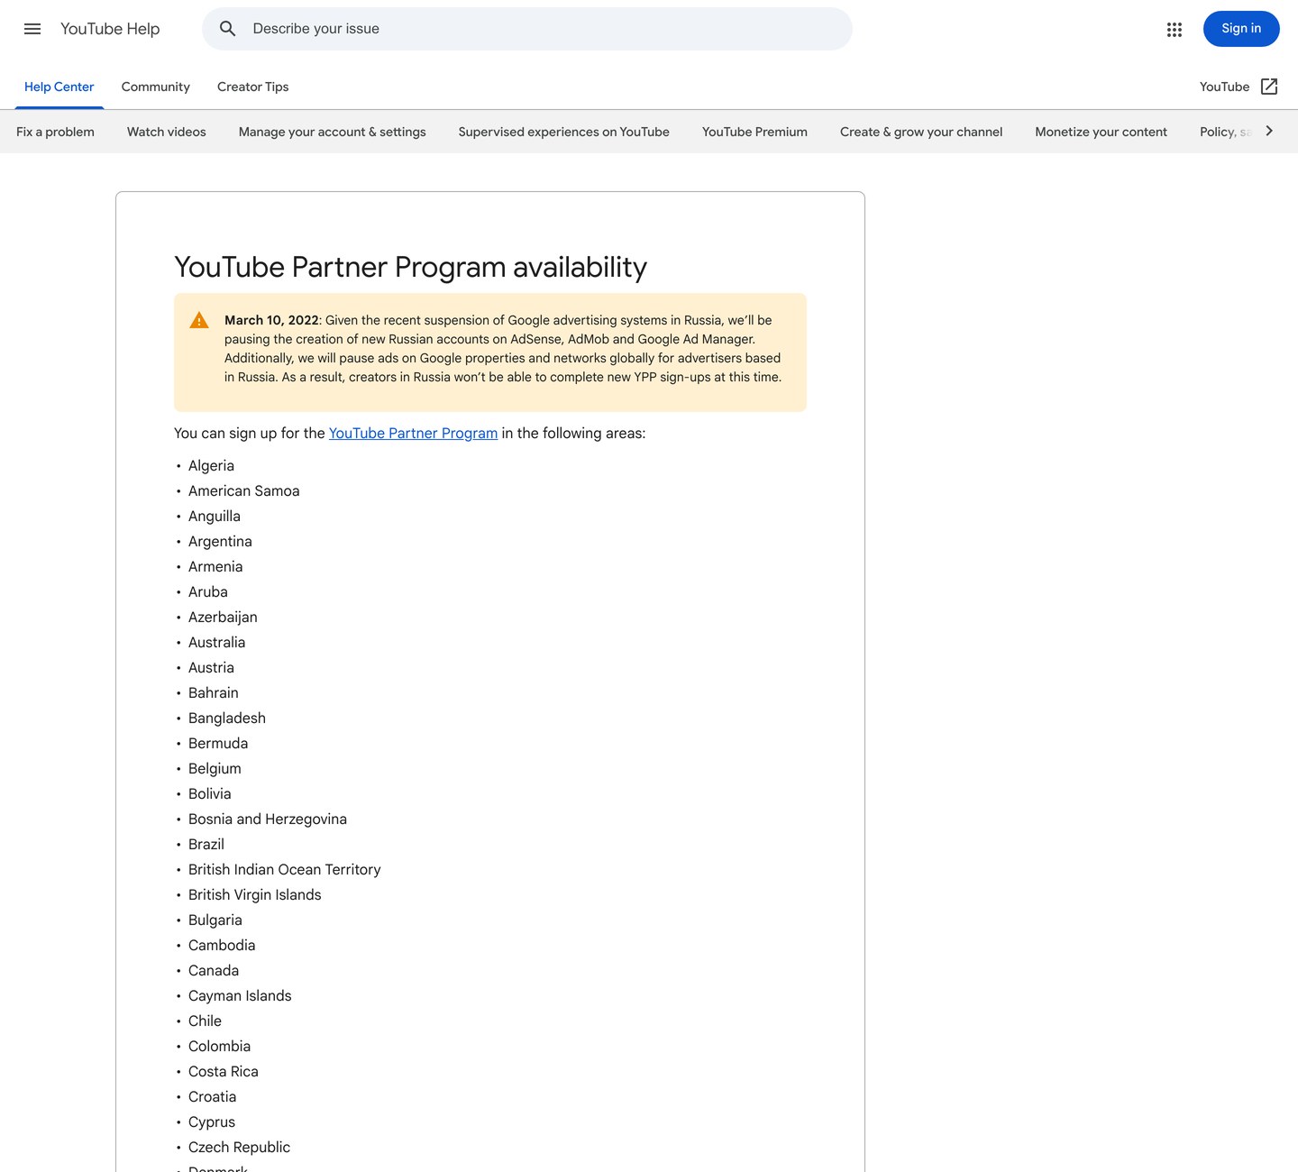Image resolution: width=1298 pixels, height=1172 pixels.
Task: Open Watch videos category
Action: [167, 132]
